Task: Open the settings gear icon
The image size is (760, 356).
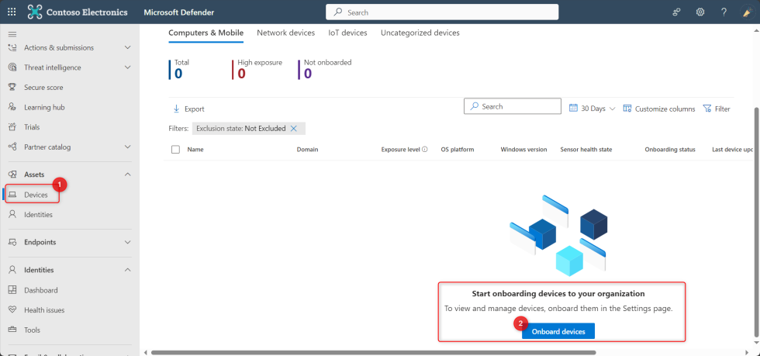Action: [x=700, y=12]
